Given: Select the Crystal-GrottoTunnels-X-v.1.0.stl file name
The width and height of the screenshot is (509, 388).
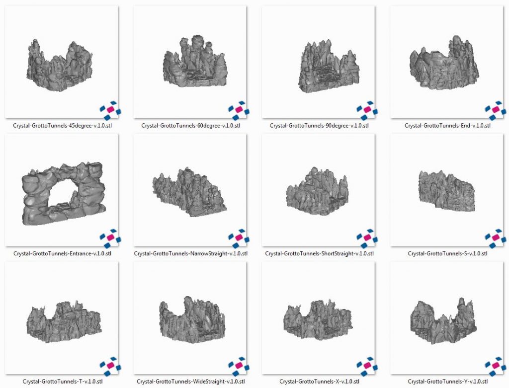Looking at the screenshot, I should [x=318, y=381].
